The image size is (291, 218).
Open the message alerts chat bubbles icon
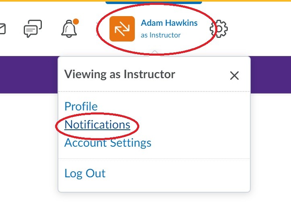pos(33,29)
